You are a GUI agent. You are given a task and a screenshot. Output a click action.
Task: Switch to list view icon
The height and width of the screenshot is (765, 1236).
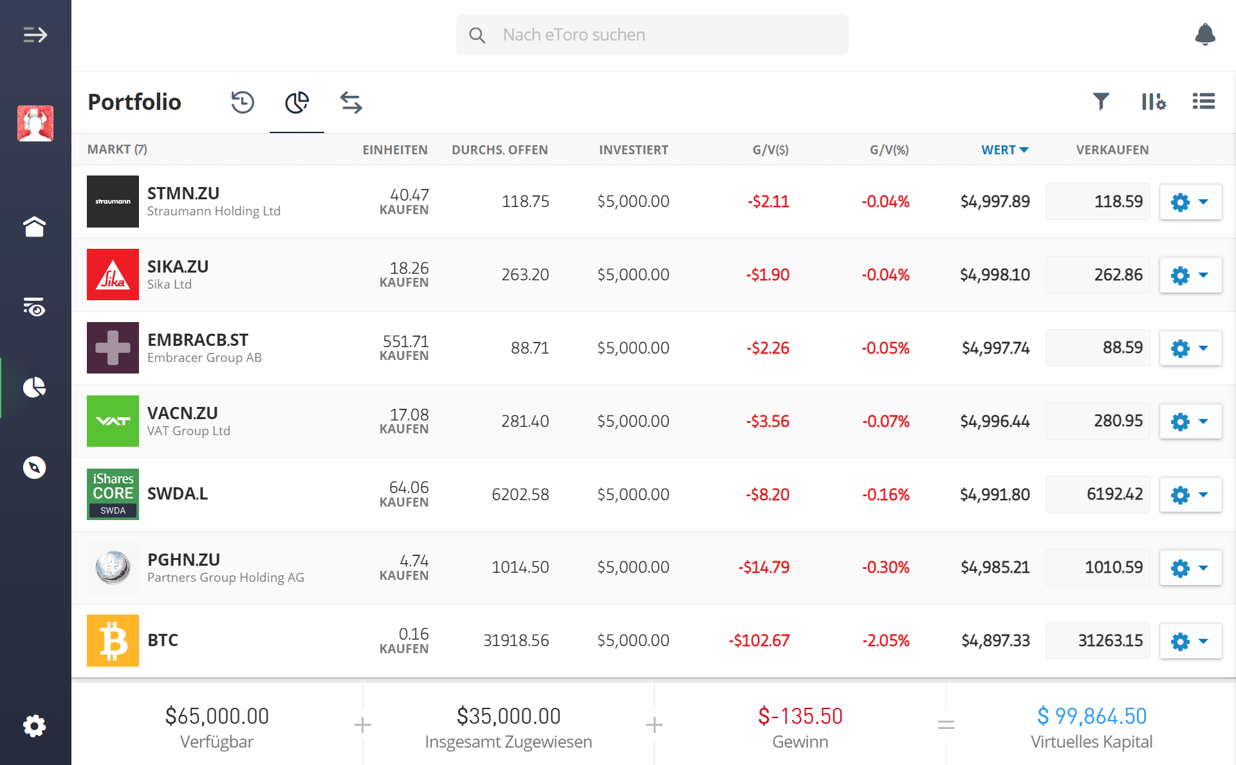click(1204, 102)
